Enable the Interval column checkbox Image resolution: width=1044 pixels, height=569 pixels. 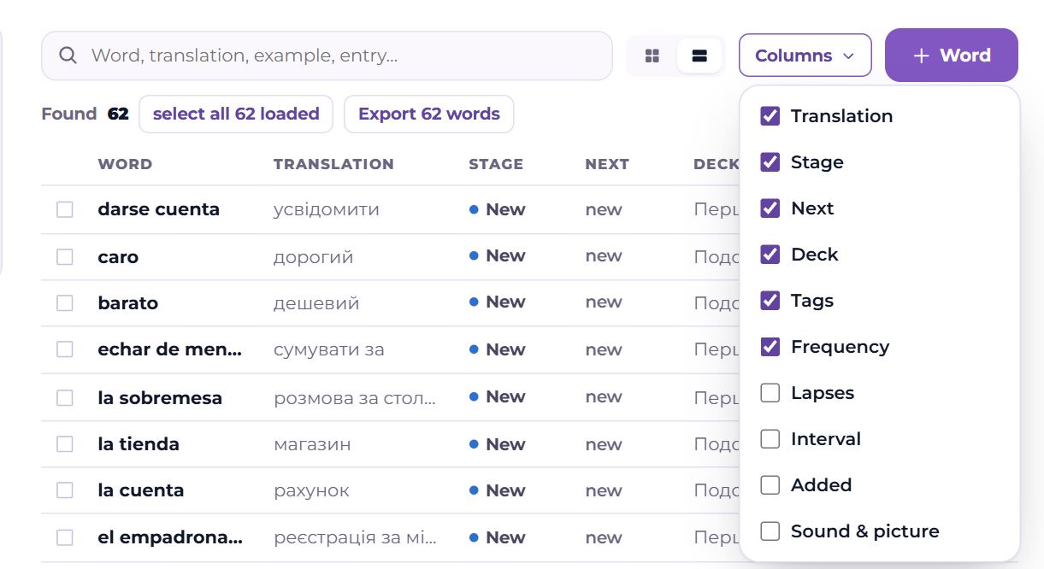coord(770,439)
